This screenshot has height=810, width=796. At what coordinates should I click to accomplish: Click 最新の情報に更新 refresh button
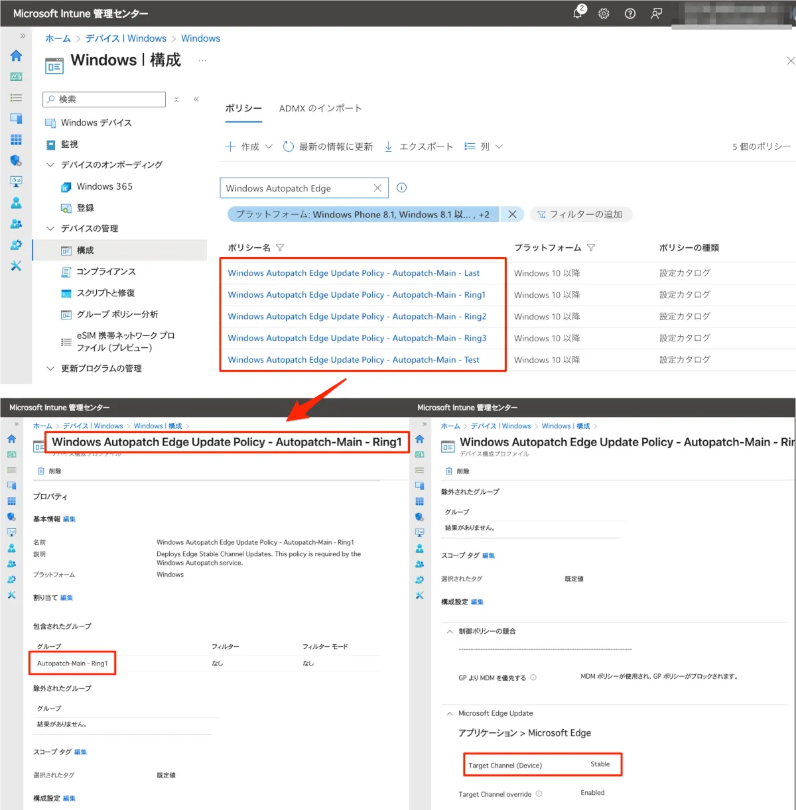click(x=328, y=146)
